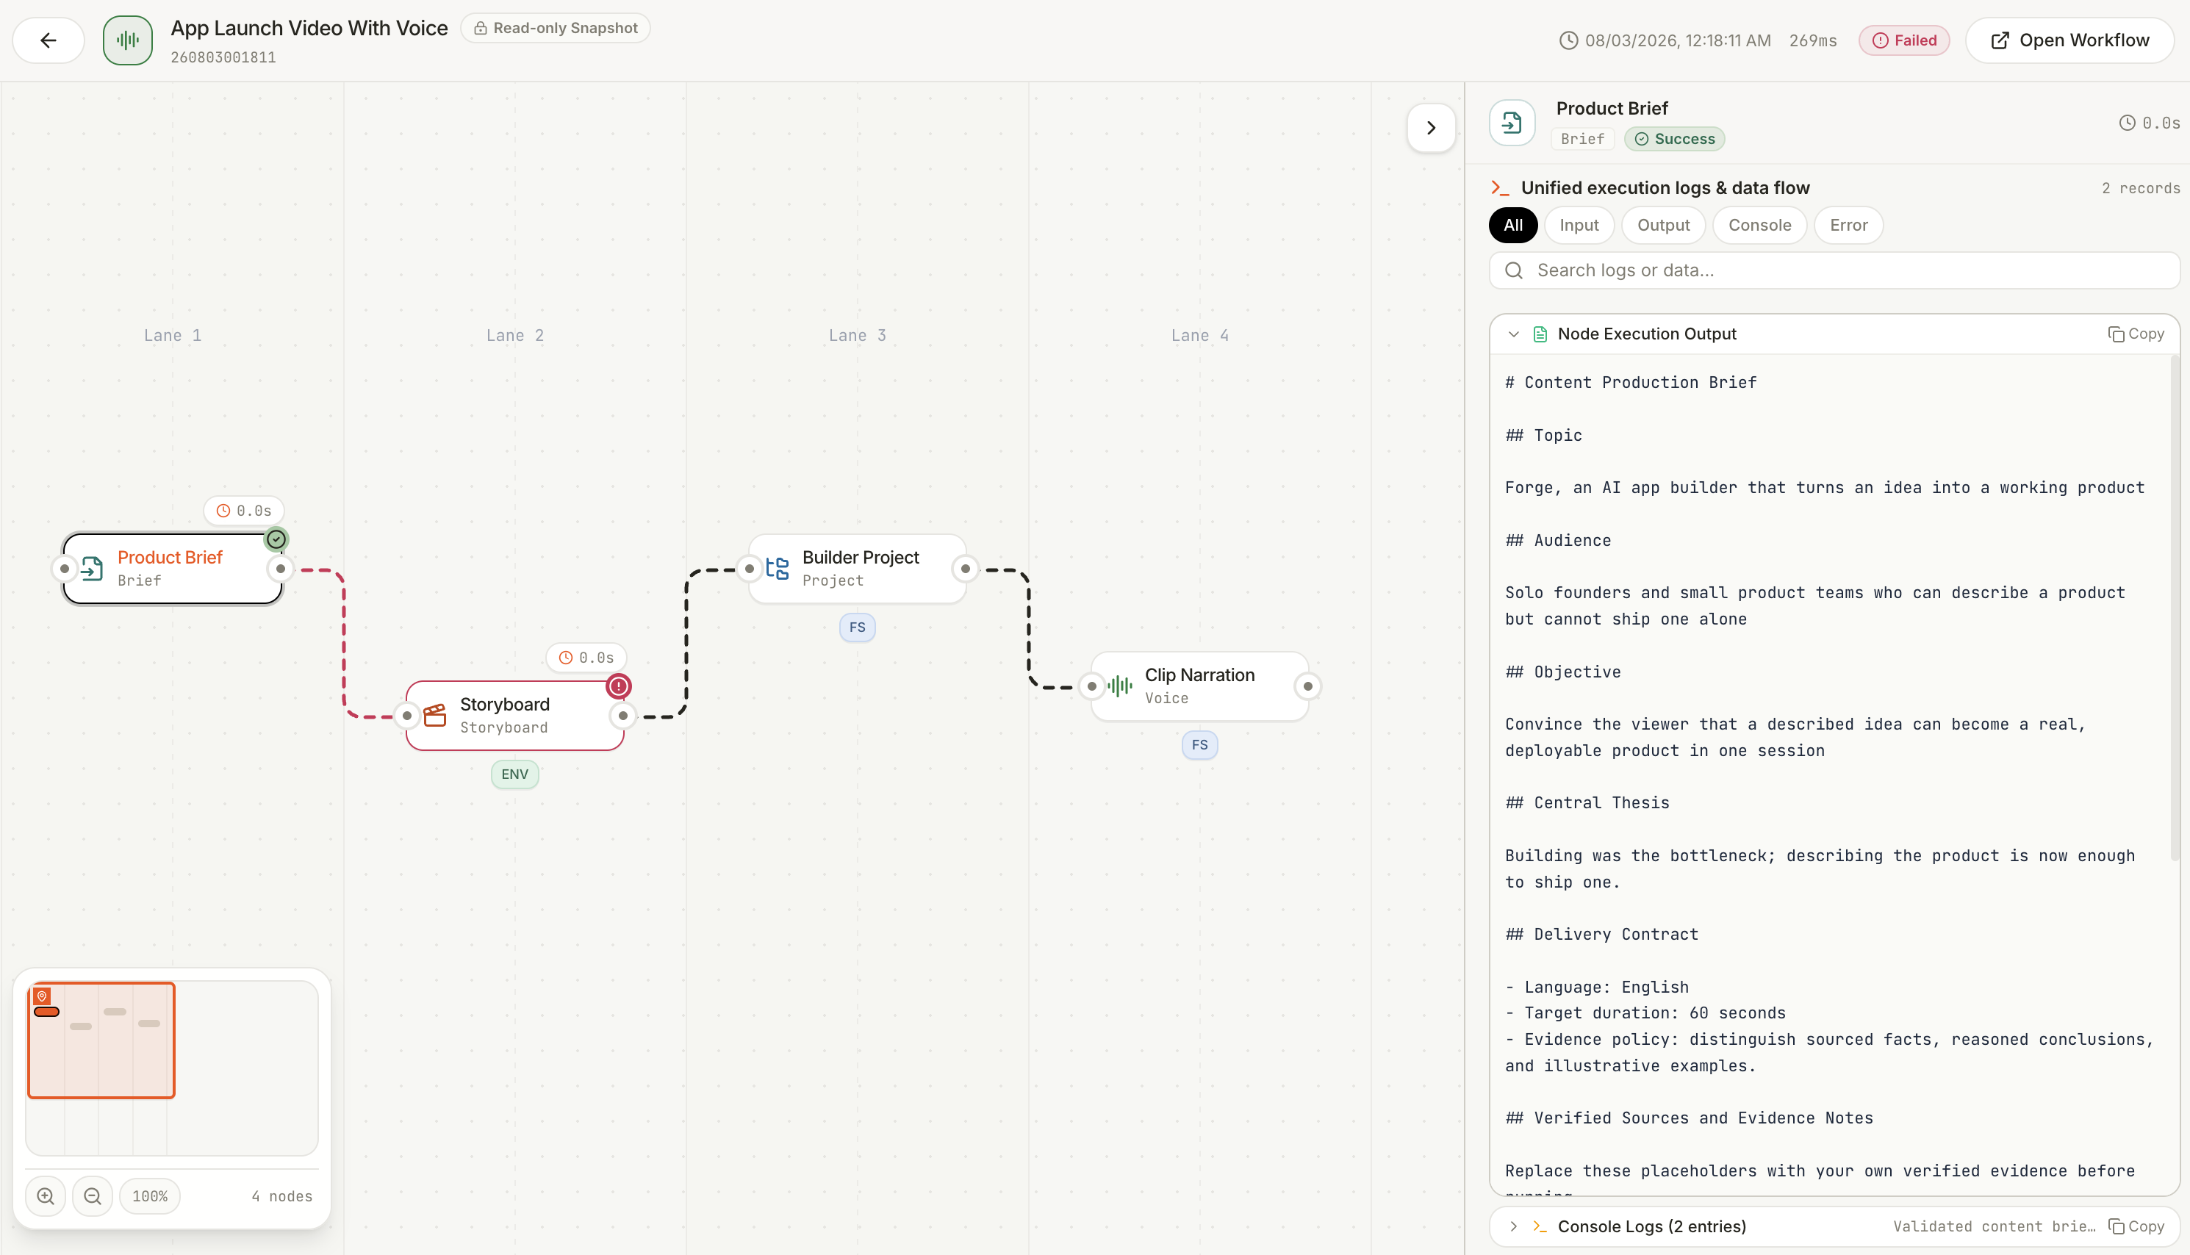This screenshot has width=2190, height=1255.
Task: Click the Storyboard node output port
Action: coord(622,716)
